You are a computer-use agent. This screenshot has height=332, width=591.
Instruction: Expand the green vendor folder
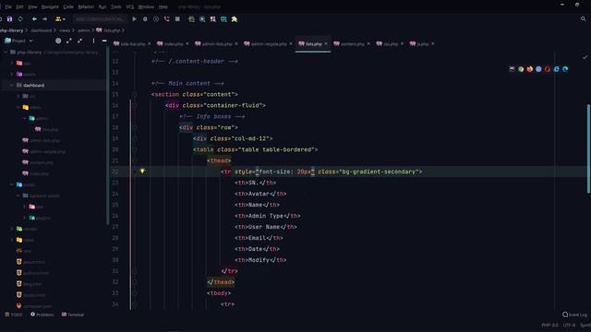click(x=11, y=229)
